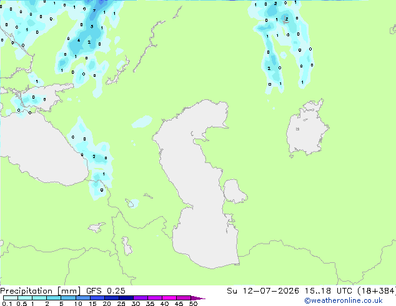396x306 pixels.
Task: Click the '50' legend tick label
Action: pyautogui.click(x=193, y=304)
